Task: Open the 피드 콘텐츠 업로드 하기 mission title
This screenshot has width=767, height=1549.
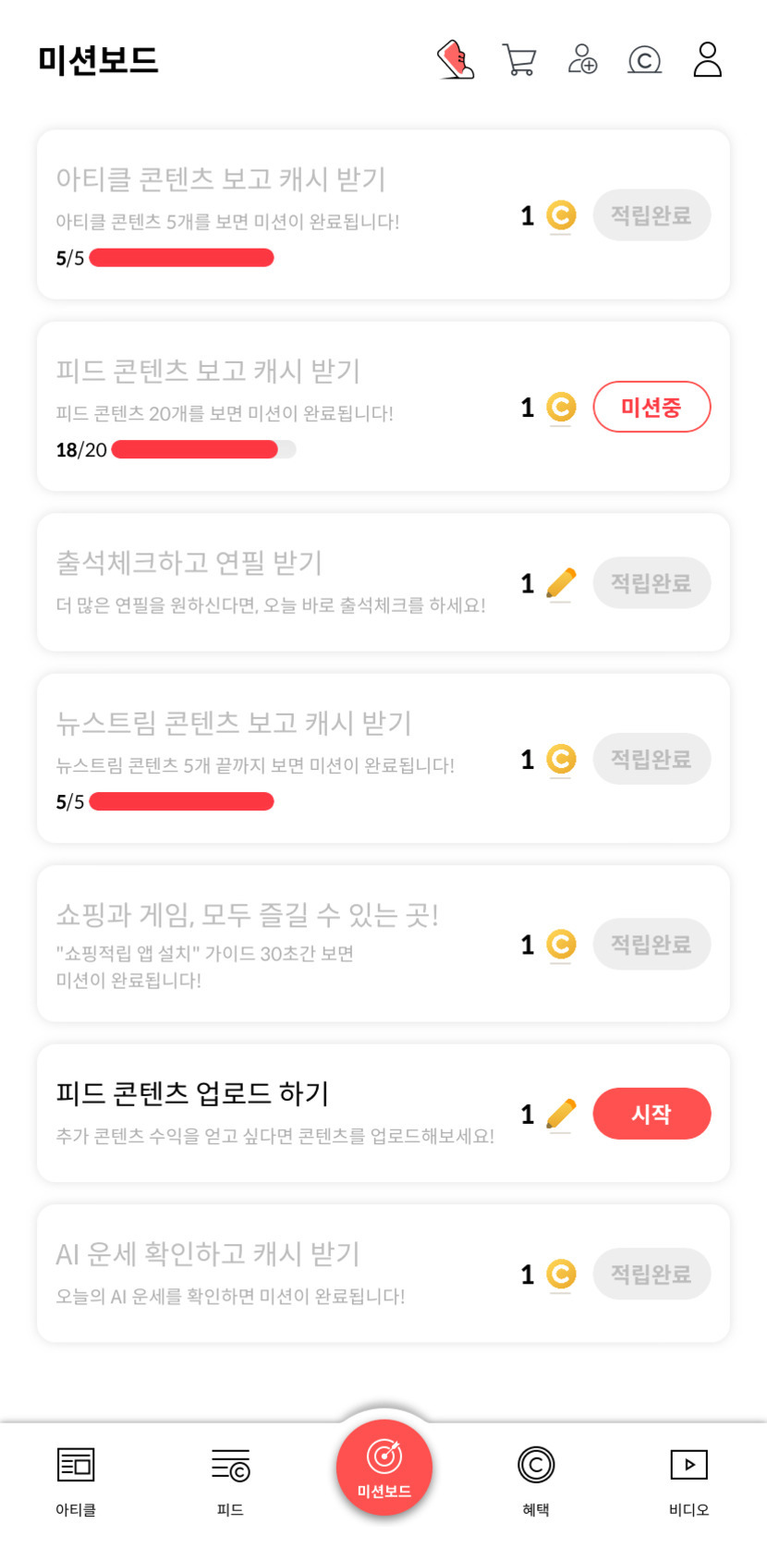Action: (x=192, y=1093)
